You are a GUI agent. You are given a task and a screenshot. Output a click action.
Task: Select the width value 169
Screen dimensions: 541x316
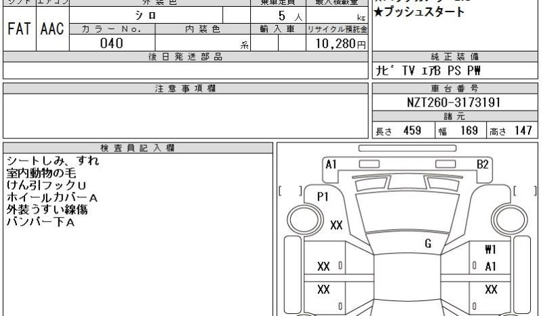tap(469, 130)
